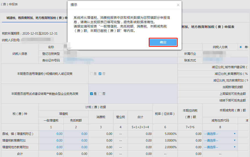The width and height of the screenshot is (250, 157).
Task: Uncheck 是 for 产教融合型企业抵免政策
Action: (x=92, y=94)
